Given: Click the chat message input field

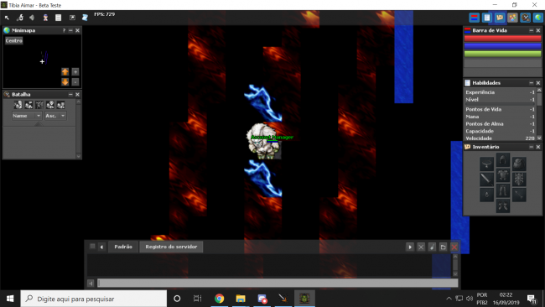Looking at the screenshot, I should coord(278,283).
